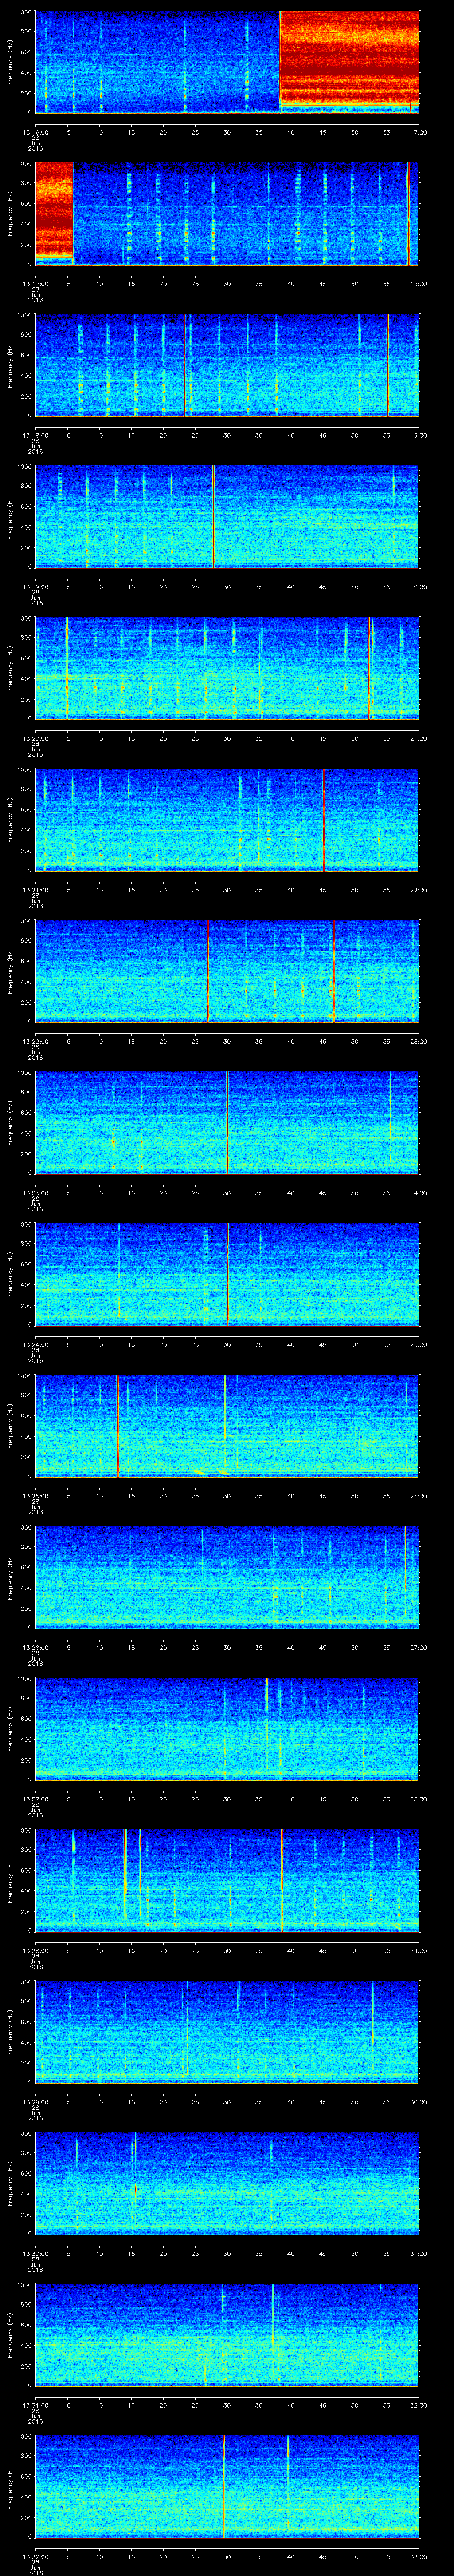Click the '13:26:00' start time label
454x2576 pixels.
point(35,1647)
